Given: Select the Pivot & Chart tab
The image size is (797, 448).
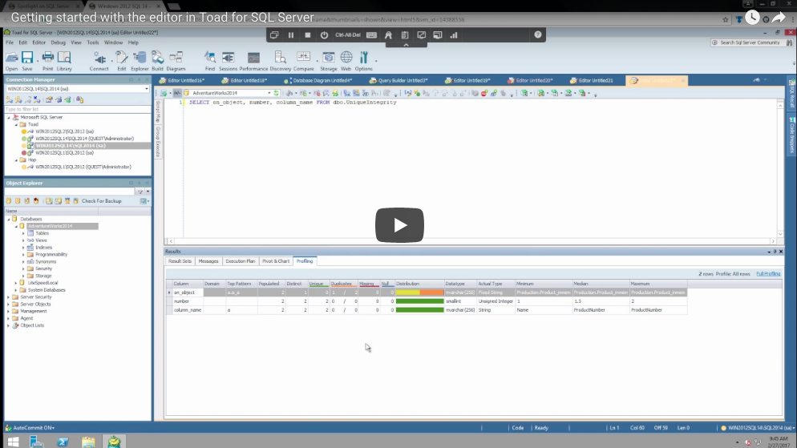Looking at the screenshot, I should coord(276,261).
